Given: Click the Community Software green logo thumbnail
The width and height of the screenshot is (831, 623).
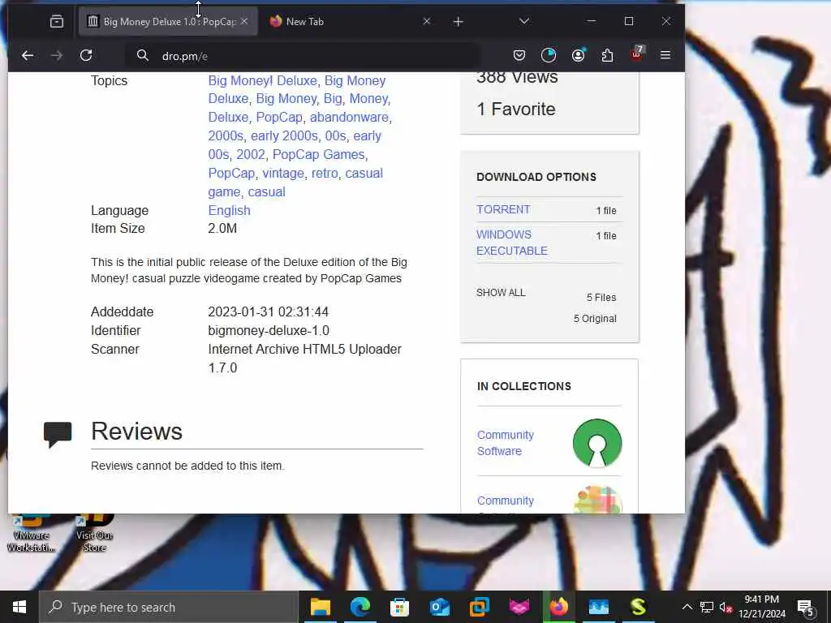Looking at the screenshot, I should tap(597, 443).
